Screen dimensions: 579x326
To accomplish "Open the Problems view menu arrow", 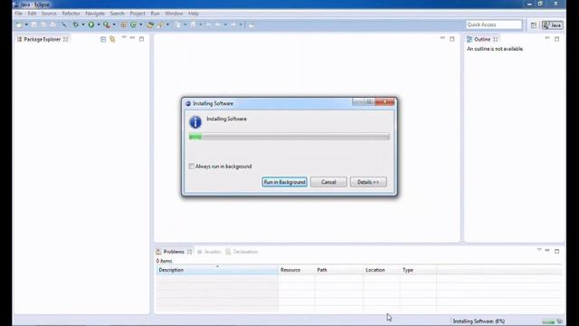I will pyautogui.click(x=539, y=250).
